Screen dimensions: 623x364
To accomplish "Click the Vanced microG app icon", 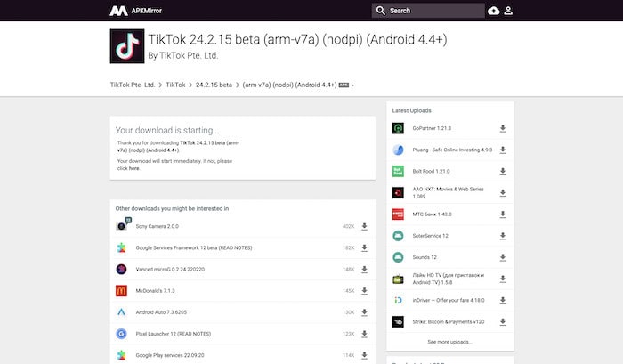I will pos(121,270).
